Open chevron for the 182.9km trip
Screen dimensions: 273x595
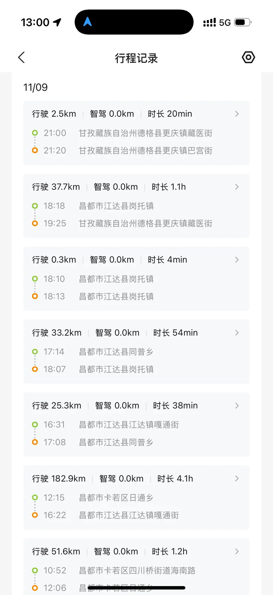tap(237, 478)
